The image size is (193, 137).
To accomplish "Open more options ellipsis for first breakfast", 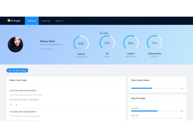I will (x=22, y=104).
